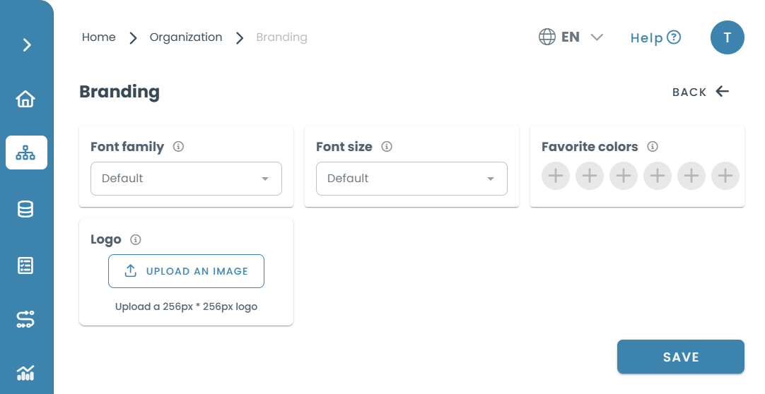Add the first favorite color swatch

click(x=556, y=176)
